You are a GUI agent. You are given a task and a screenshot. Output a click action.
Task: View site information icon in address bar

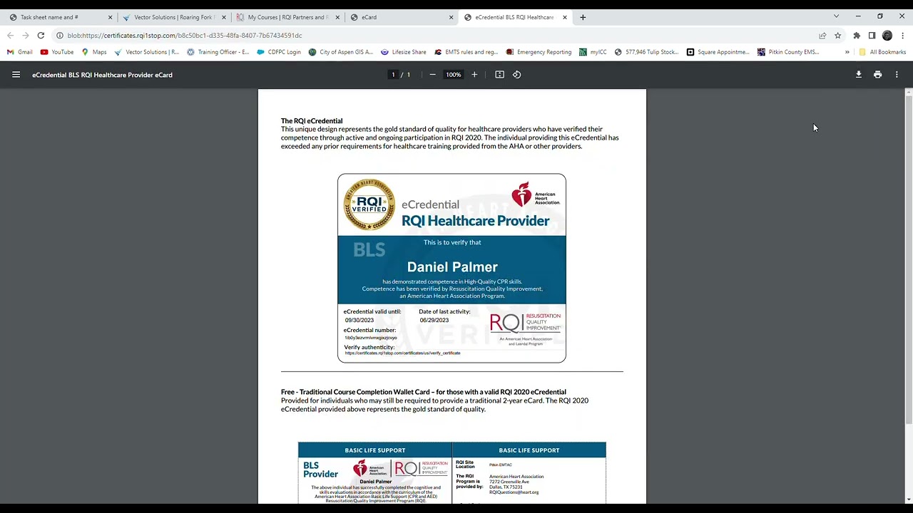60,36
